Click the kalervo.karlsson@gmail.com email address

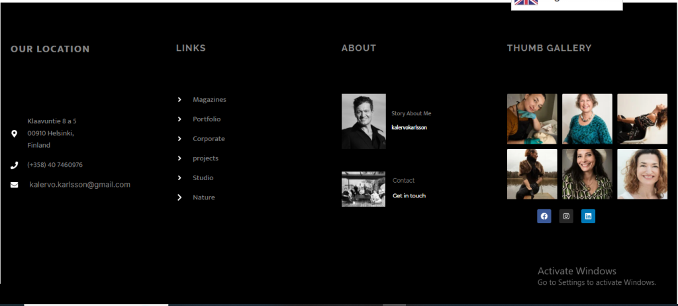79,185
